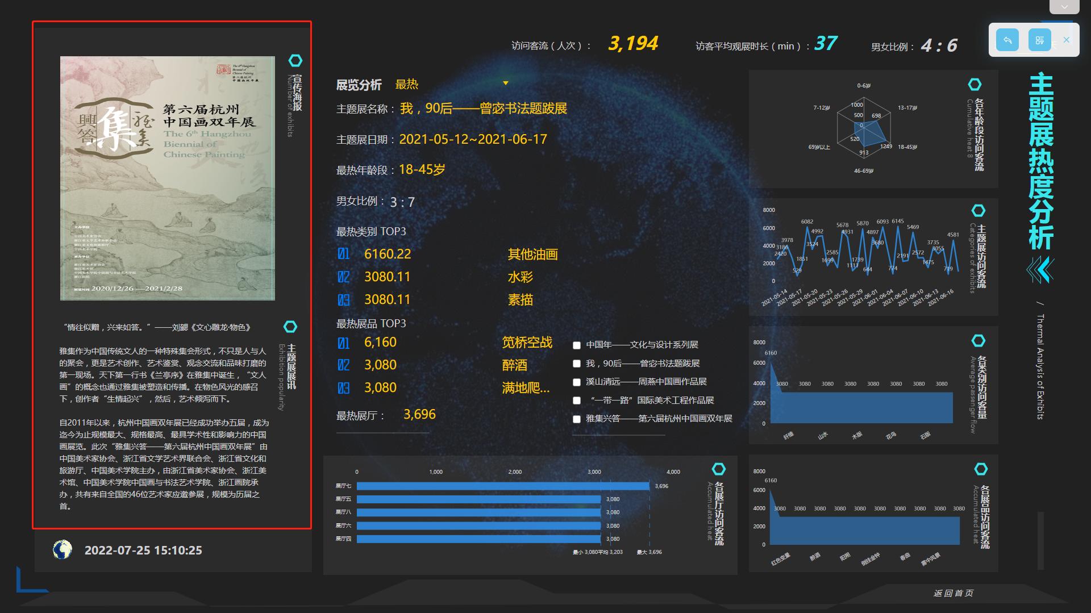1091x613 pixels.
Task: Open the 最热 dropdown in 展览分析
Action: [x=407, y=84]
